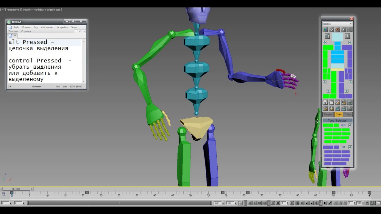381x214 pixels.
Task: Click the plus button next to Left toes
Action: [350, 147]
